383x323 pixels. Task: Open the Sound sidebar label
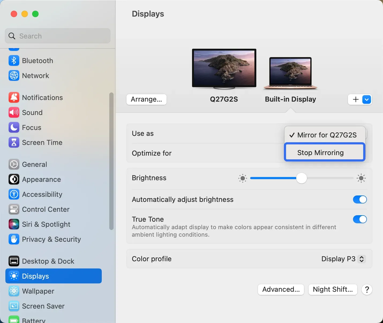[x=32, y=113]
